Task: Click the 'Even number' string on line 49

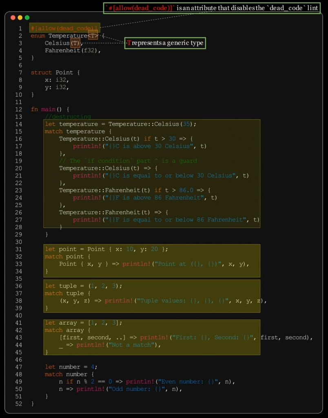Action: tap(188, 381)
